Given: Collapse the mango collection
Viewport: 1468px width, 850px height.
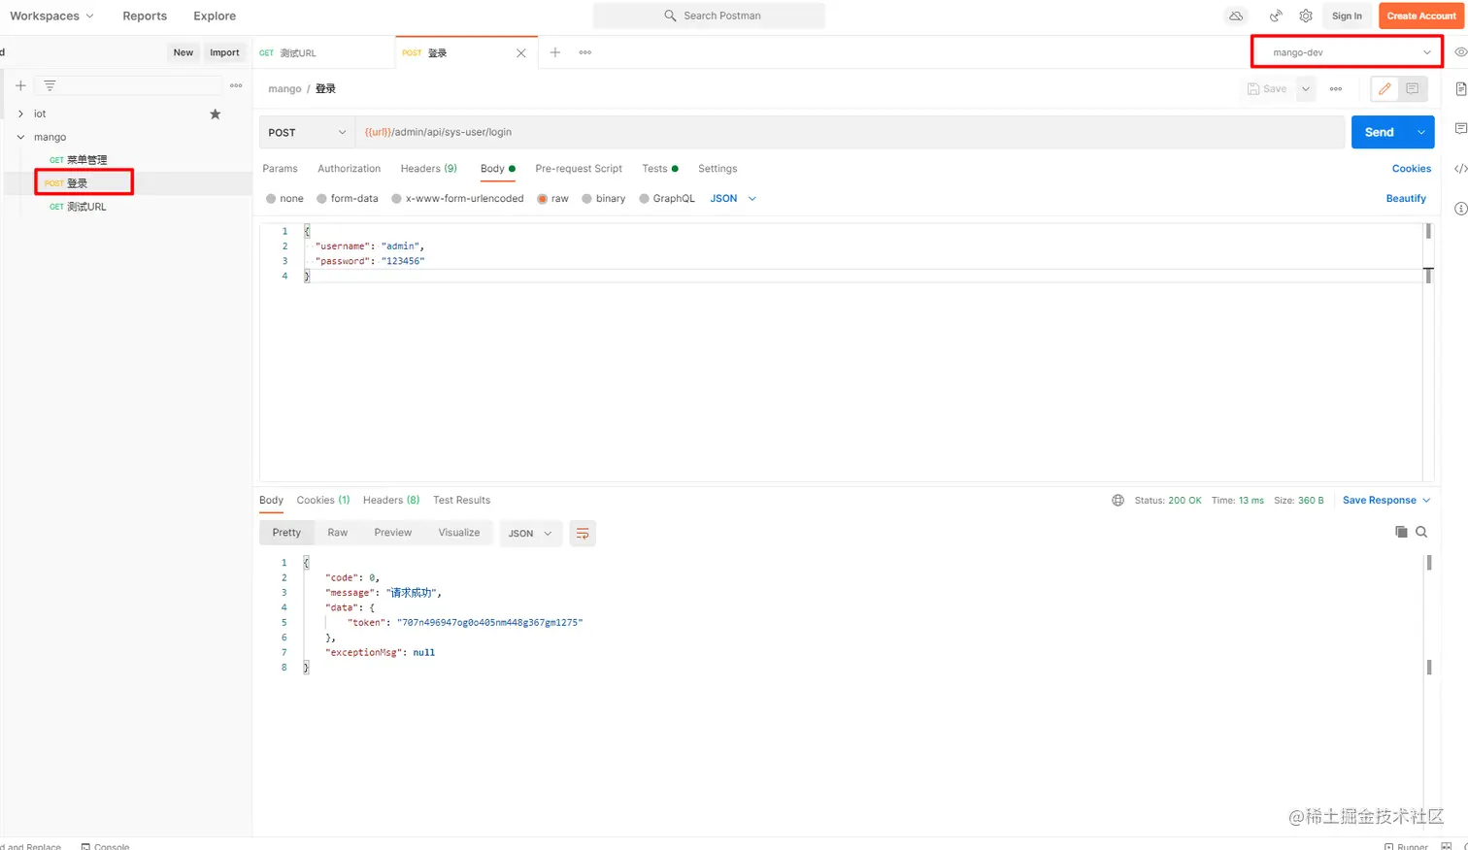Looking at the screenshot, I should (x=20, y=137).
